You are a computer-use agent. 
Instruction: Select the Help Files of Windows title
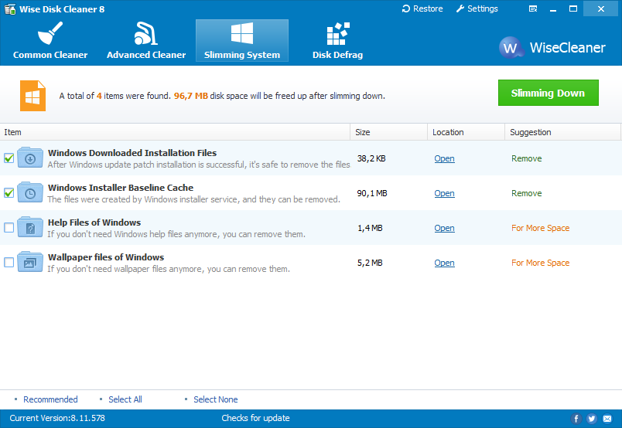[x=94, y=222]
